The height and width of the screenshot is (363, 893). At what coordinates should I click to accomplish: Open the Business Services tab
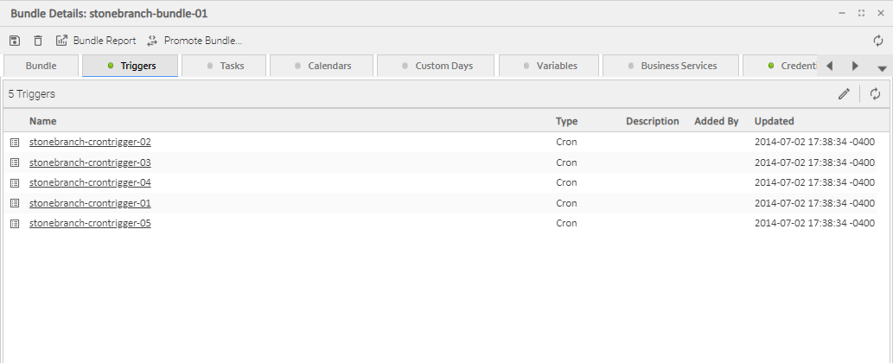pos(671,66)
